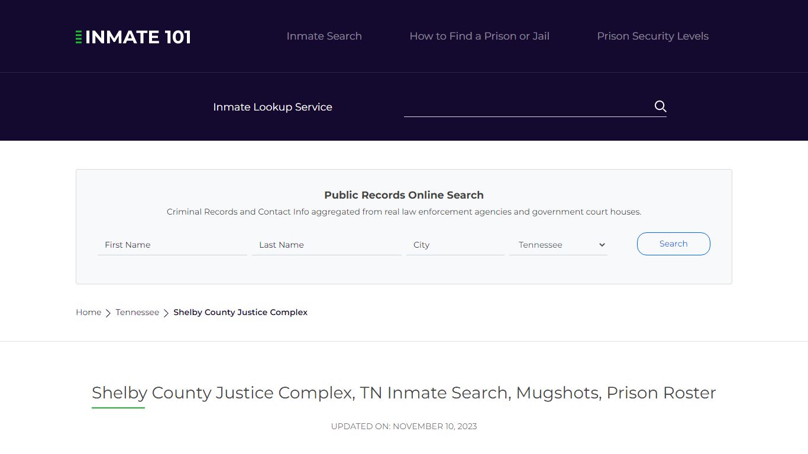This screenshot has height=454, width=808.
Task: Open the state selection dropdown
Action: click(x=558, y=245)
